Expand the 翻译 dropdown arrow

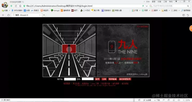point(159,11)
